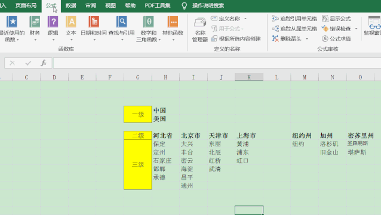Image resolution: width=381 pixels, height=215 pixels.
Task: Select the cell containing 海淀
Action: [193, 169]
